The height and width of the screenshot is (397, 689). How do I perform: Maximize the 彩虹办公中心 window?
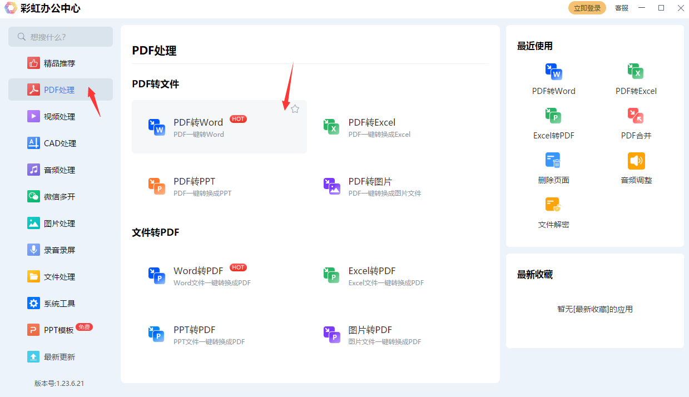tap(661, 8)
